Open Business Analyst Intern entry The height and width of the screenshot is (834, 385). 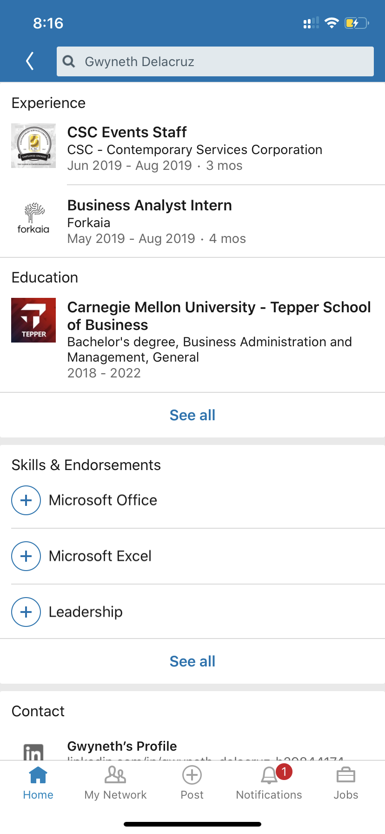pos(150,206)
